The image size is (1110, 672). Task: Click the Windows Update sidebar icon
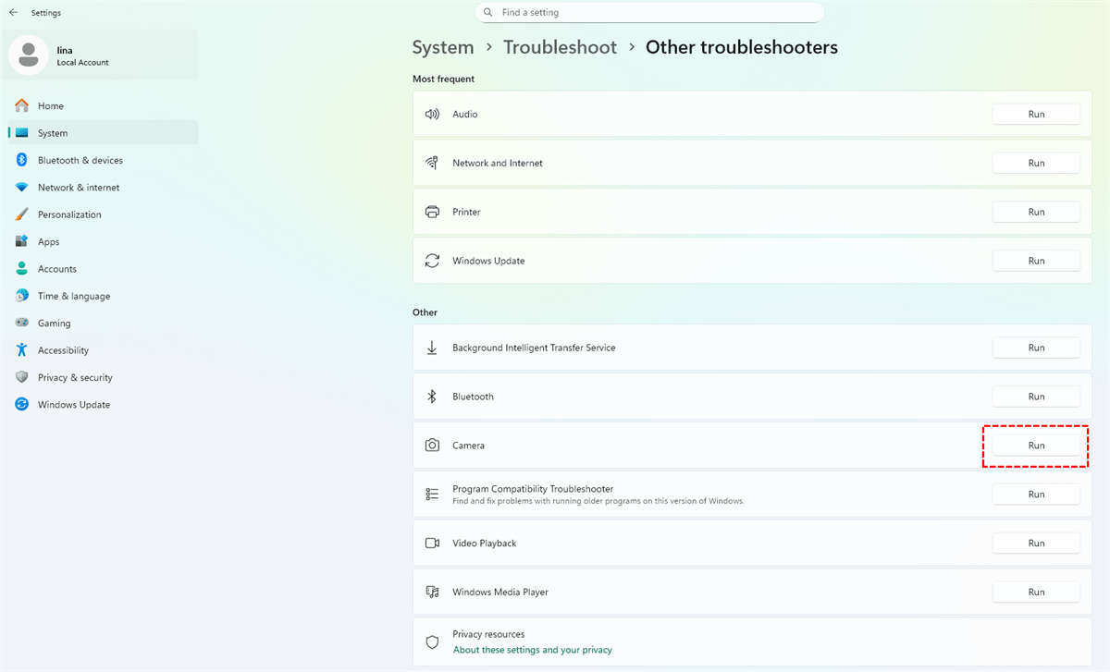click(21, 405)
